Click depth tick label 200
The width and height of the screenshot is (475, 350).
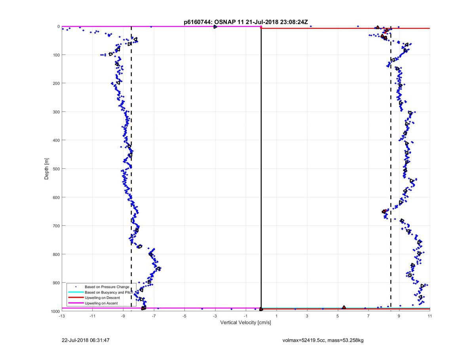coord(56,83)
